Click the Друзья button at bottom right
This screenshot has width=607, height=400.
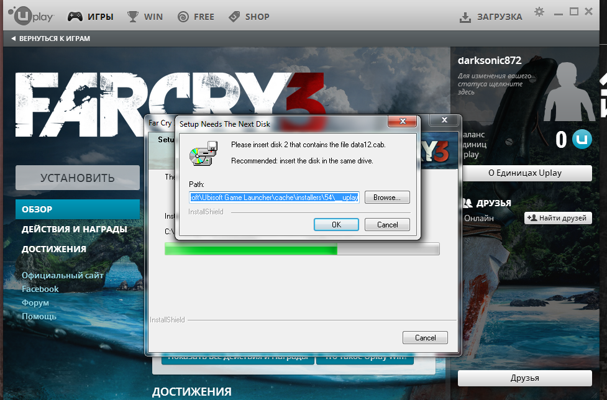[525, 378]
